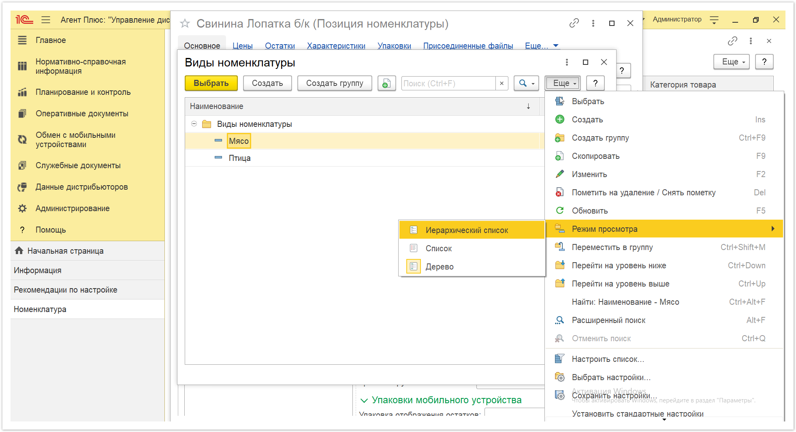Image resolution: width=796 pixels, height=432 pixels.
Task: Open Администрирование section
Action: point(73,208)
